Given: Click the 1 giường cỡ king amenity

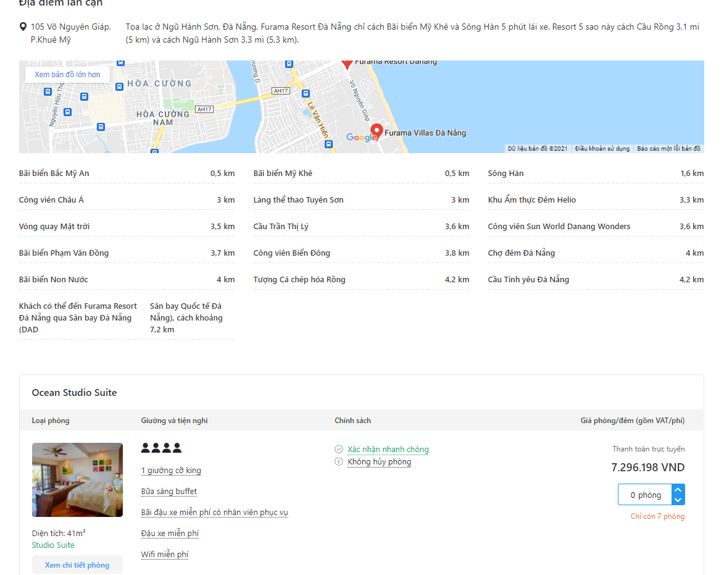Looking at the screenshot, I should click(171, 471).
